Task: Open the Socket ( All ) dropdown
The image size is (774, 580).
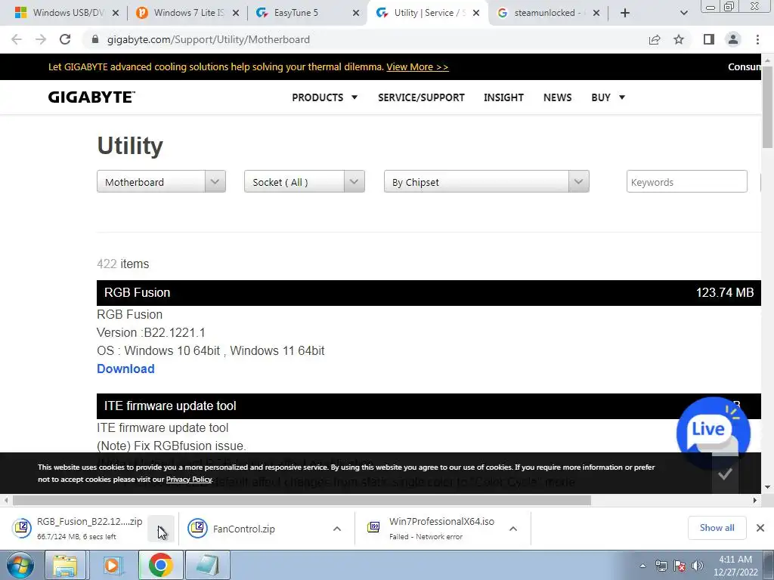Action: pos(304,181)
